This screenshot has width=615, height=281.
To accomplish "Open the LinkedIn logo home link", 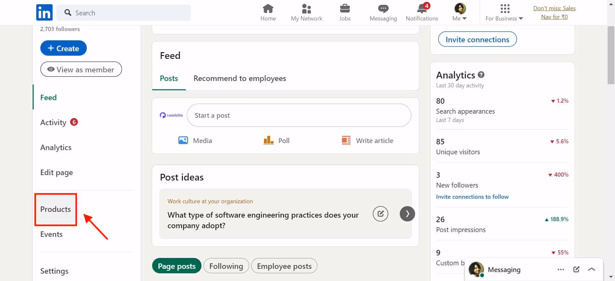I will click(x=44, y=12).
